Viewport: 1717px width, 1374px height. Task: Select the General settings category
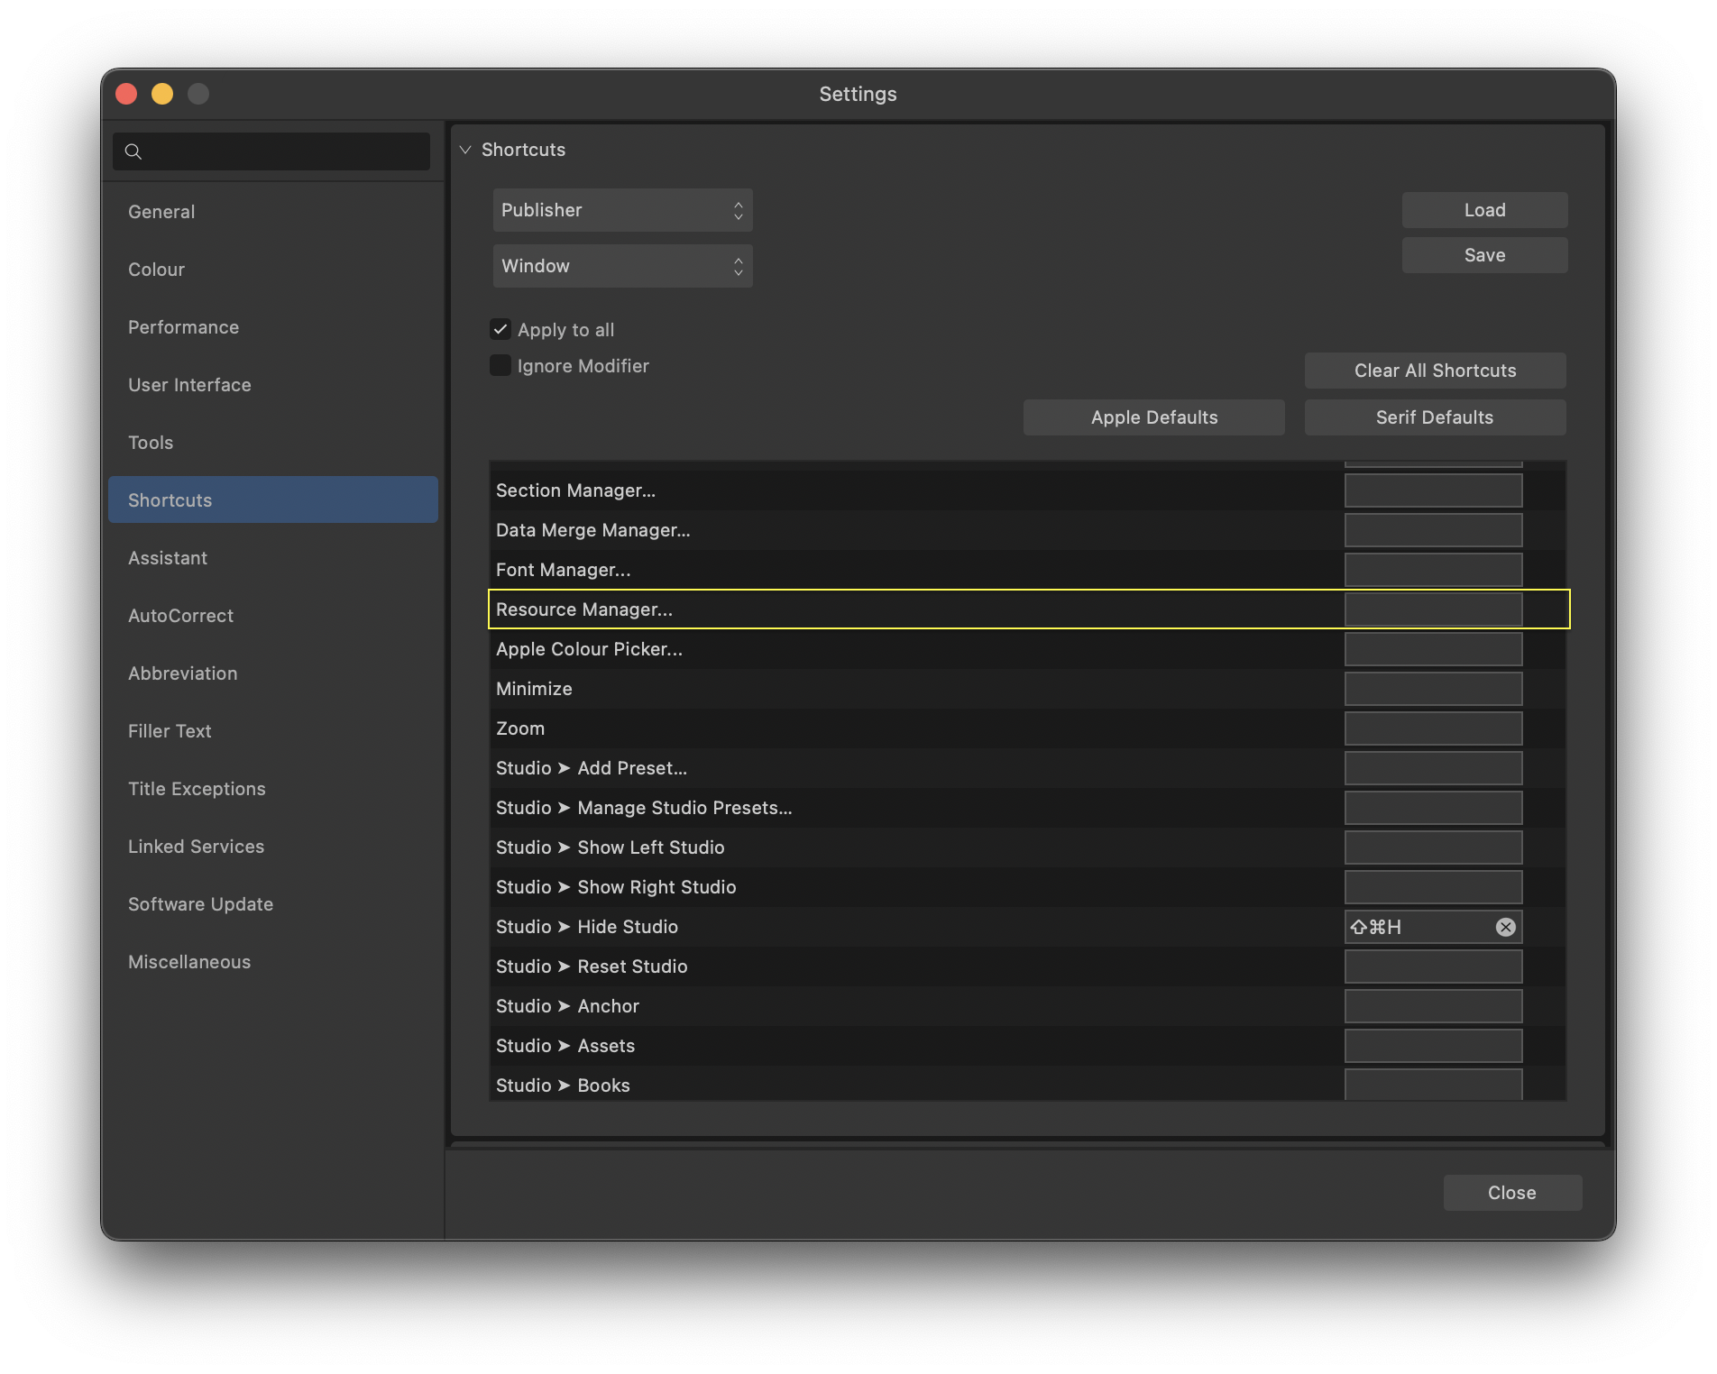pyautogui.click(x=162, y=211)
